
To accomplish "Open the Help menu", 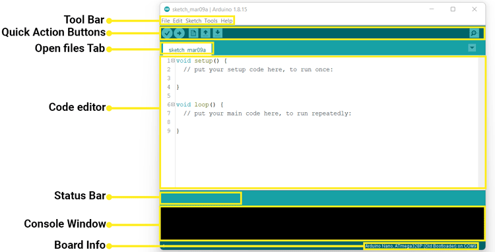I will [x=226, y=21].
